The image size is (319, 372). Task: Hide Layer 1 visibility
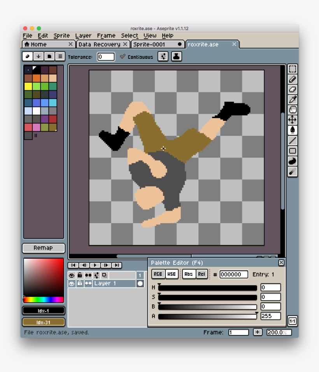(72, 283)
